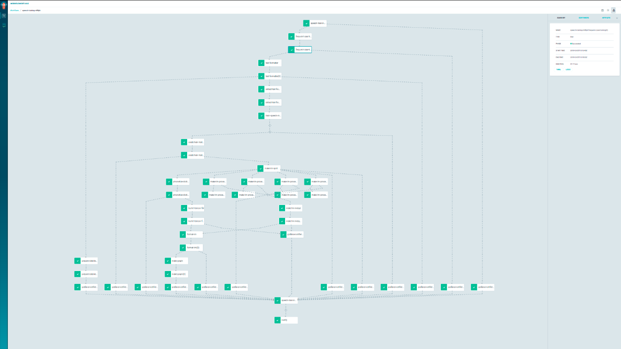This screenshot has width=621, height=349.
Task: Select the text-formatter(0) node
Action: (x=270, y=76)
